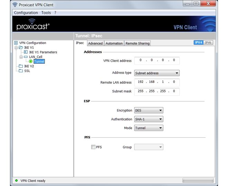Click the Remote LAN address field

pyautogui.click(x=157, y=82)
